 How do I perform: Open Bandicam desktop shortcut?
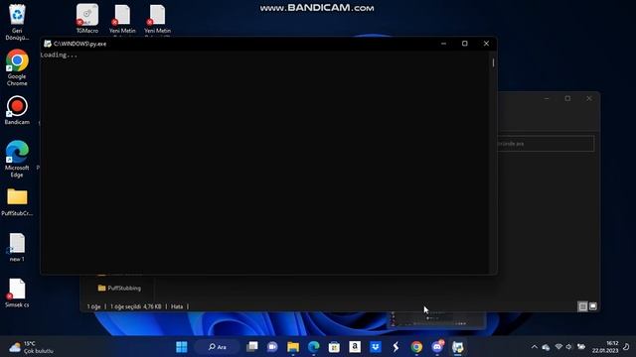tap(17, 110)
